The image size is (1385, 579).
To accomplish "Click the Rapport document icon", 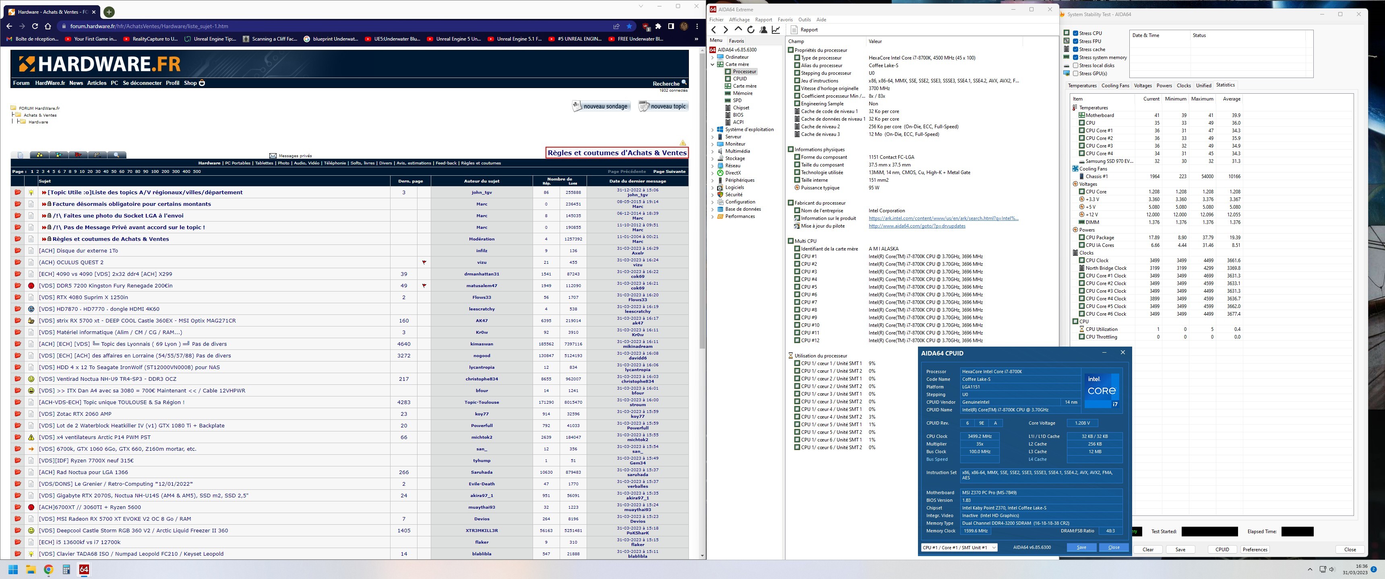I will pyautogui.click(x=794, y=30).
